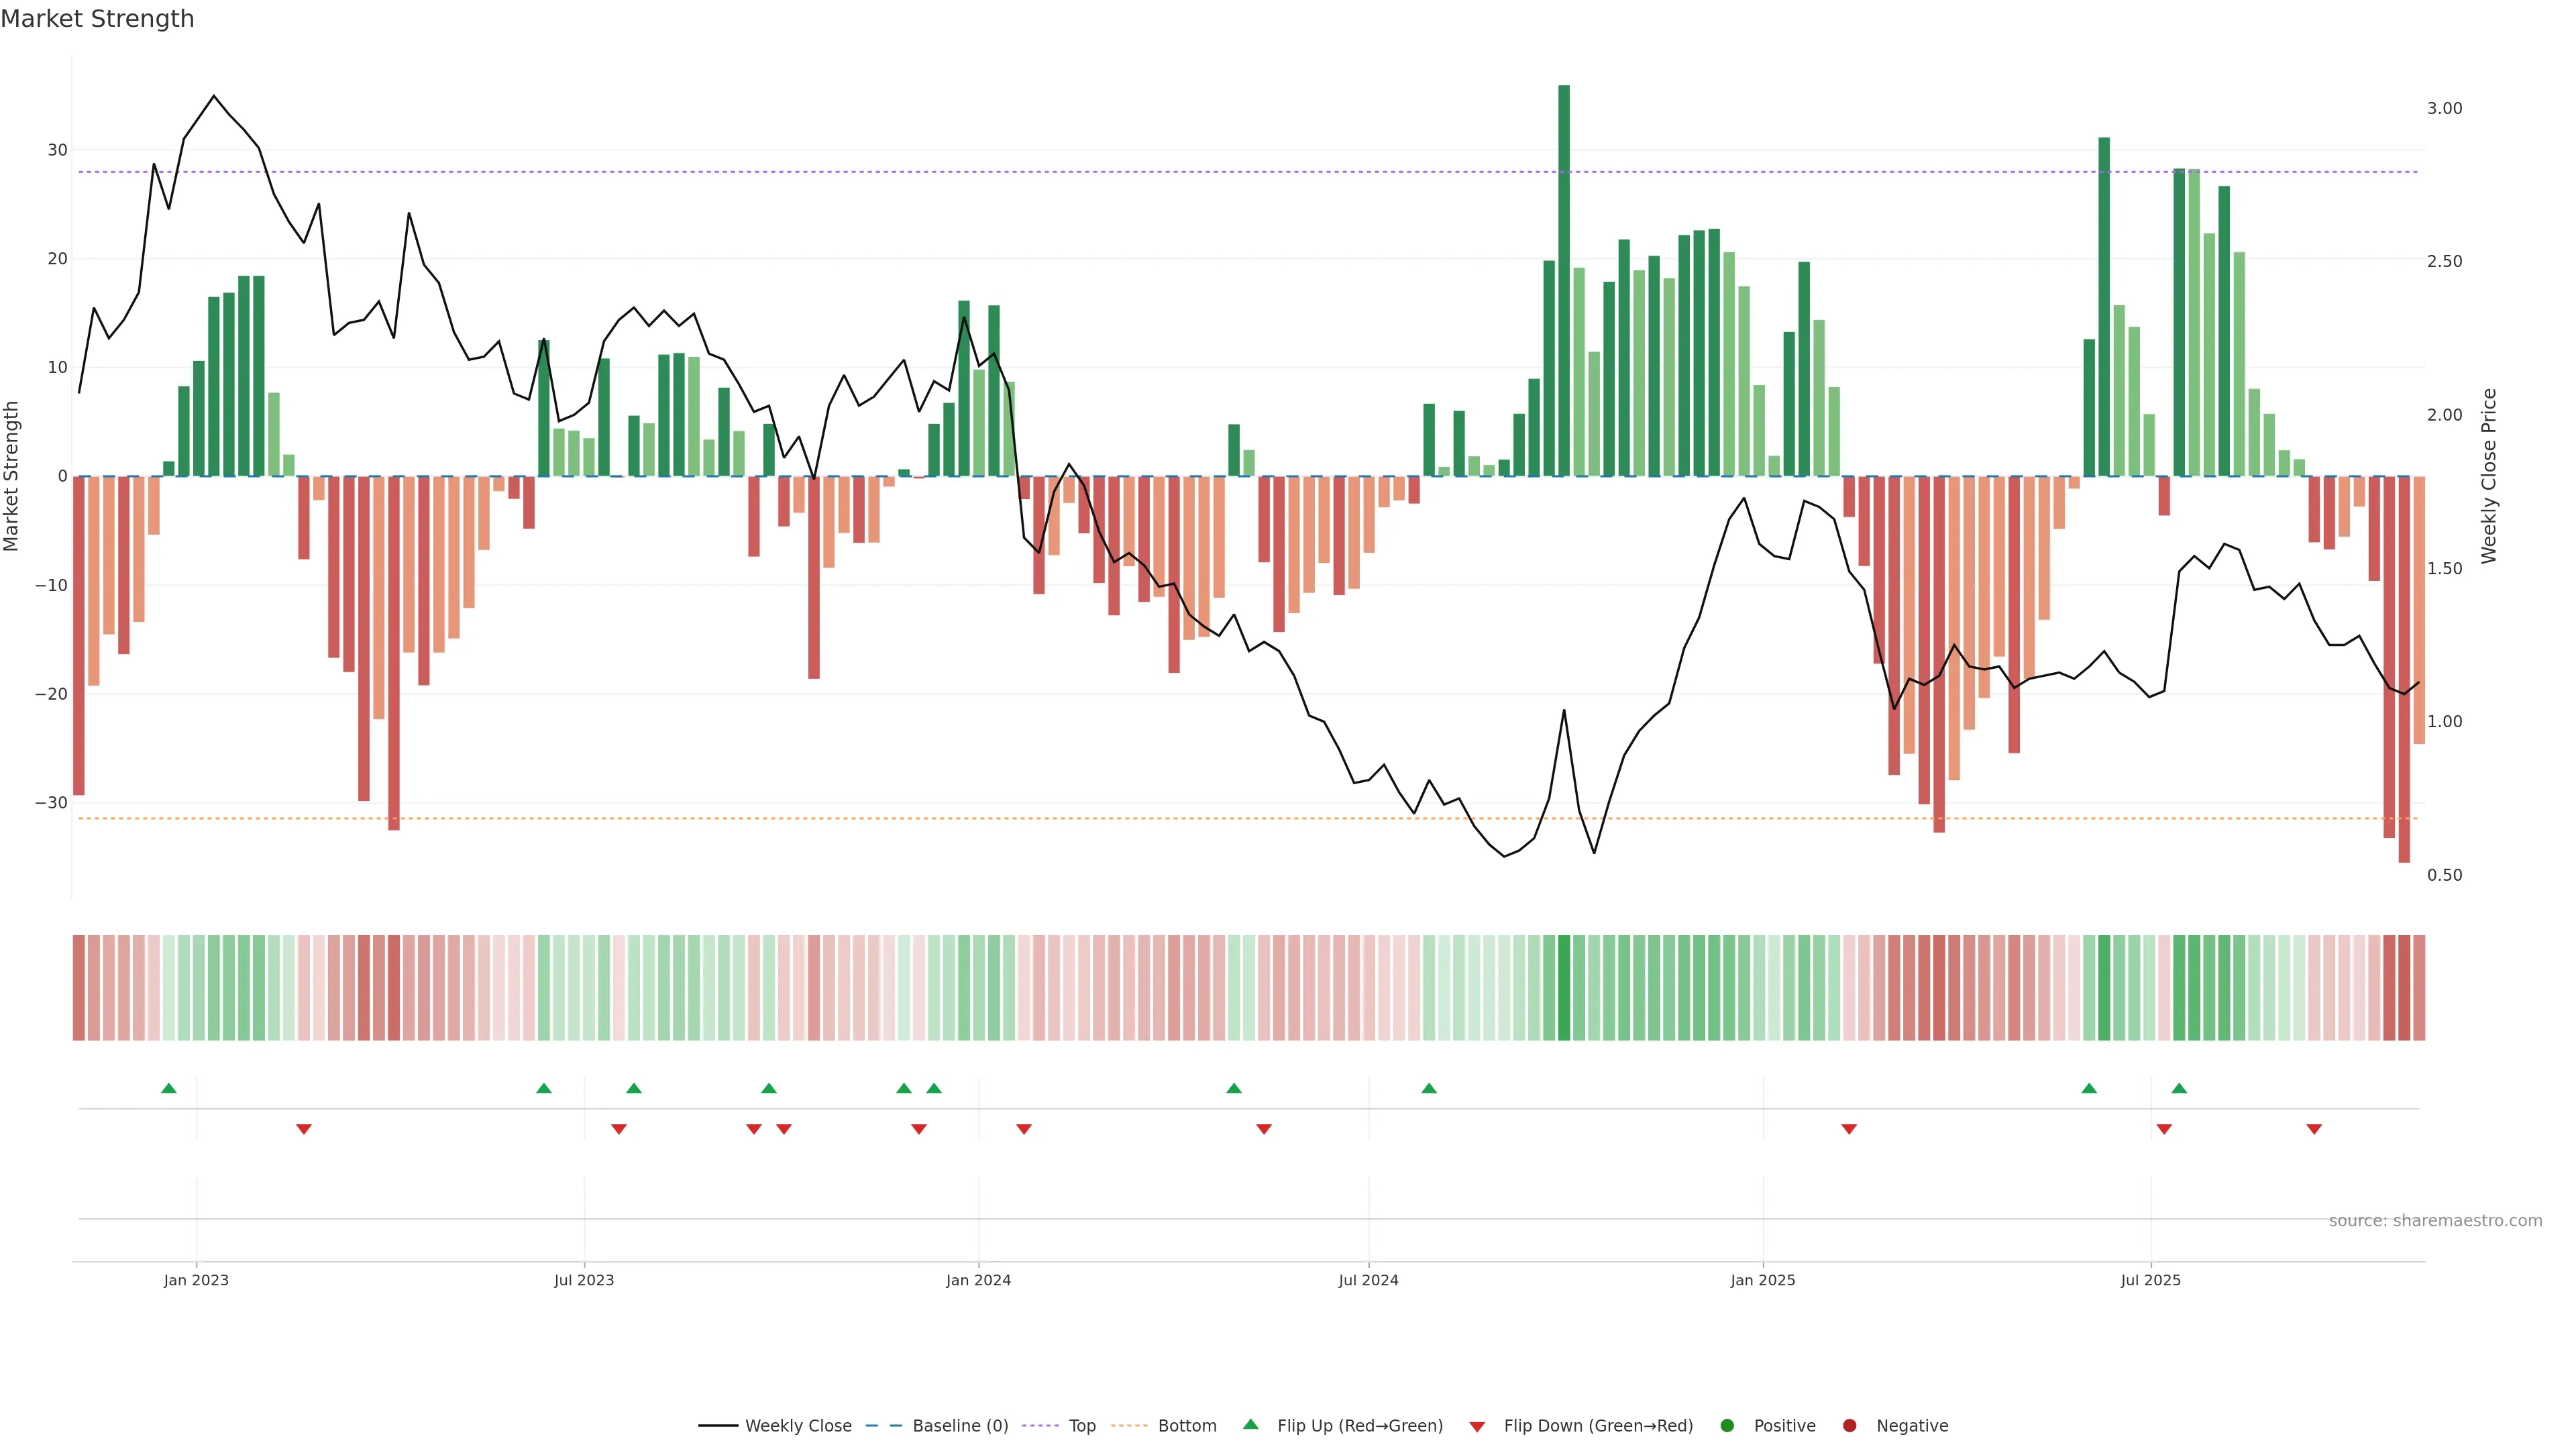Click the Bottom dotted-line legend entry

pyautogui.click(x=1186, y=1425)
